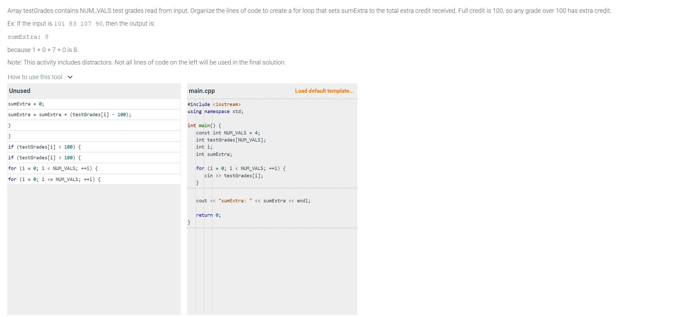Screen dimensions: 674x317
Task: Click the 'const int NUM_VALS = 4;' line
Action: click(228, 133)
